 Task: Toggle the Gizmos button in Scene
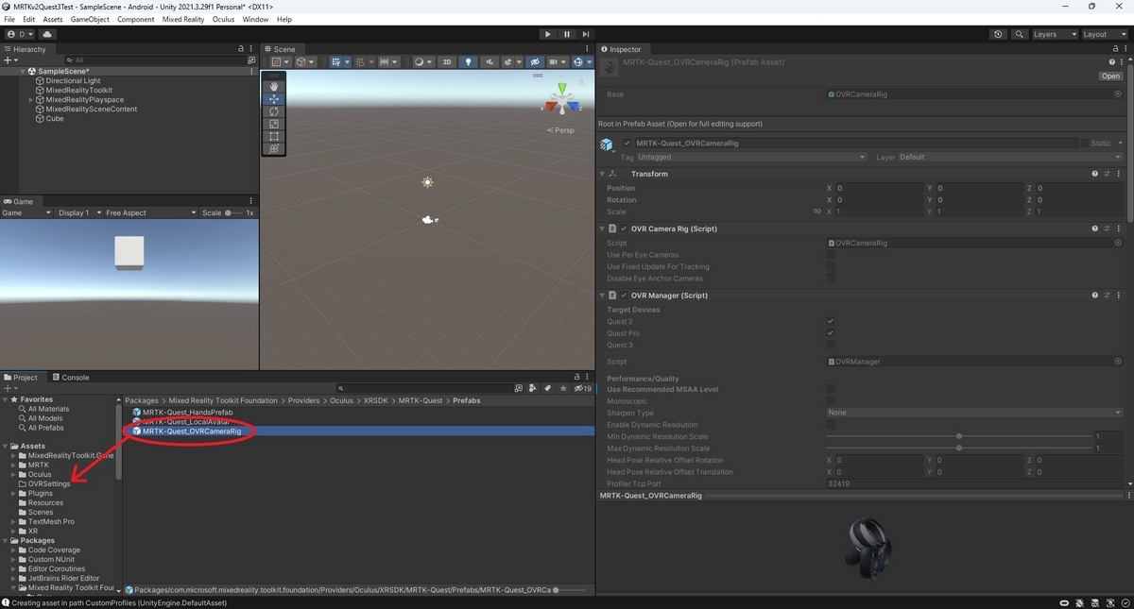tap(578, 62)
